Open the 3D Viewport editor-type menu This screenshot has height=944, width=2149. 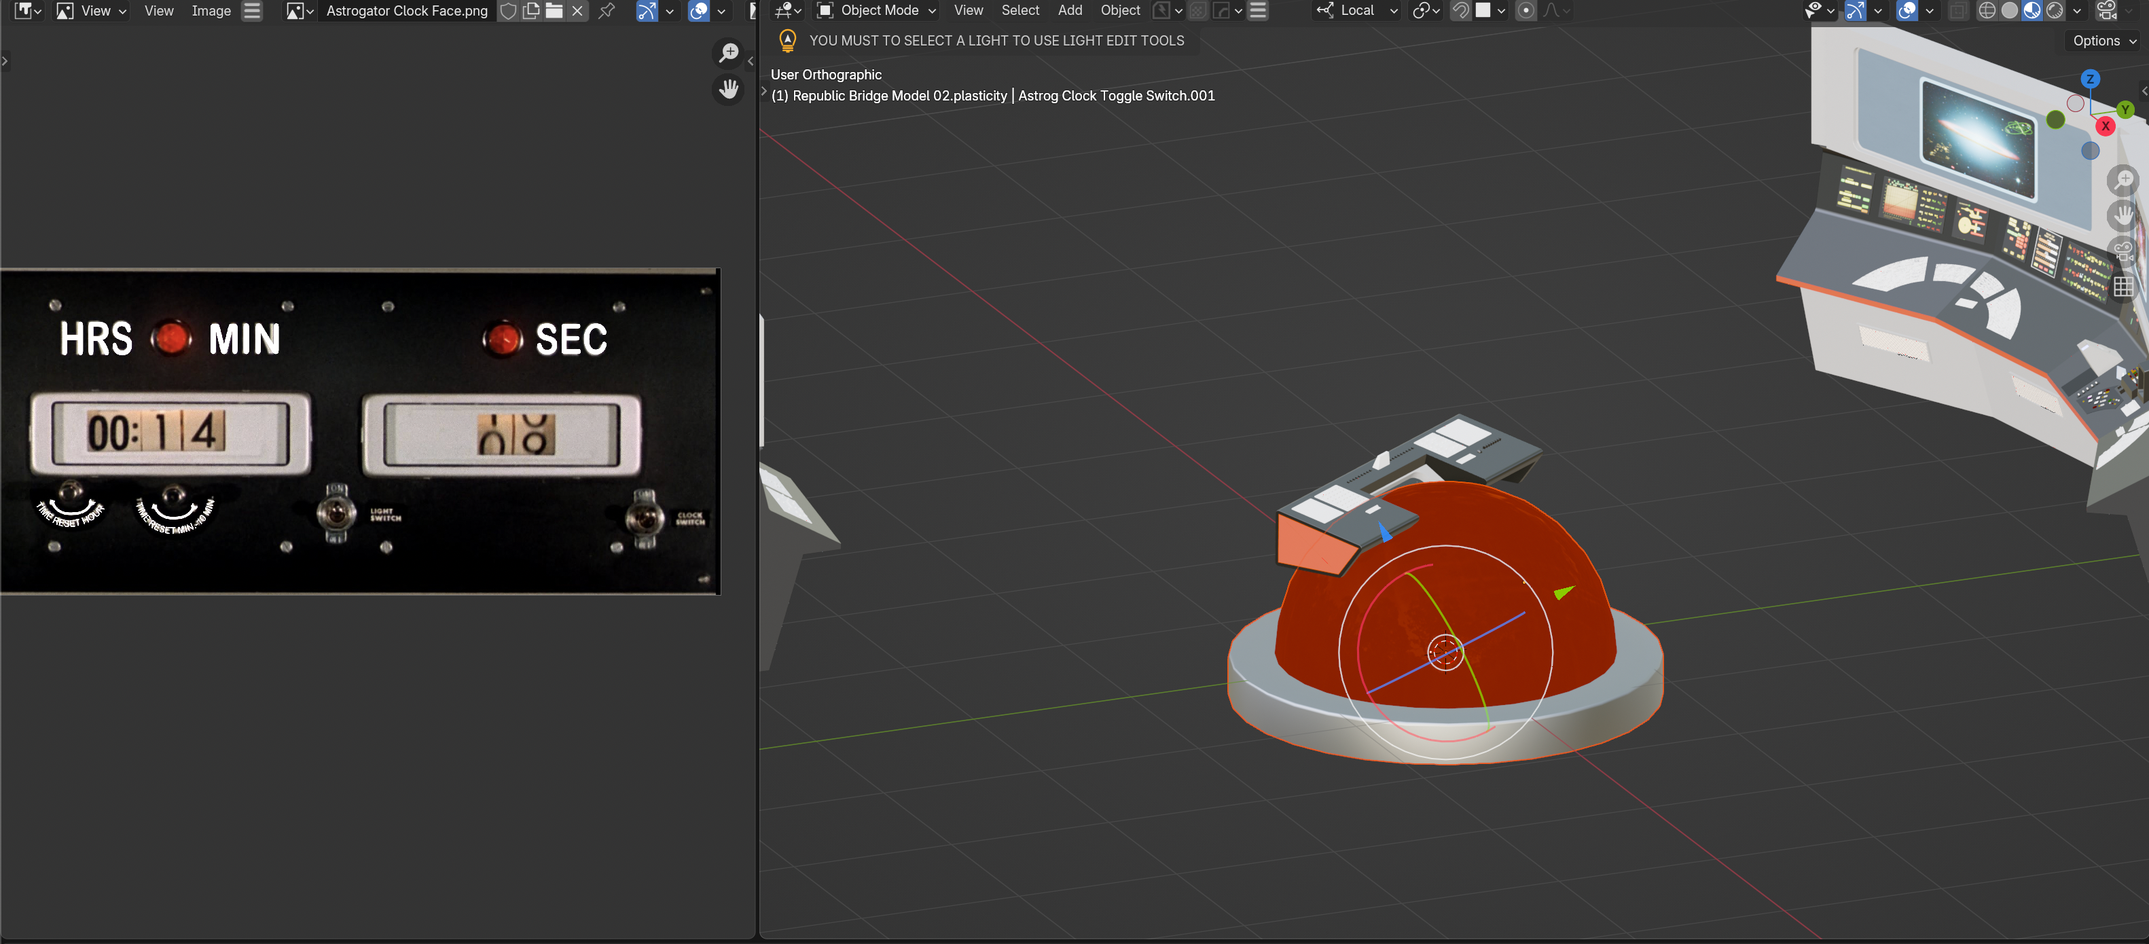tap(787, 11)
